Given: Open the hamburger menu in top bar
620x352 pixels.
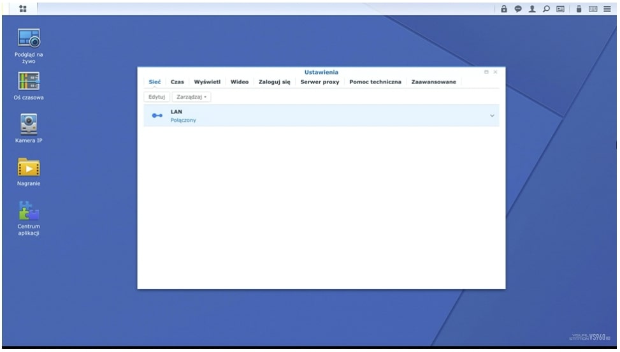Looking at the screenshot, I should [x=607, y=9].
